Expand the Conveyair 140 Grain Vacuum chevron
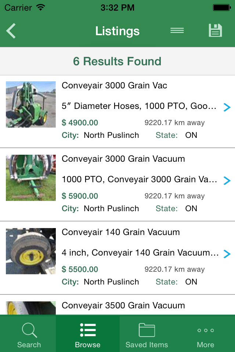 (227, 254)
